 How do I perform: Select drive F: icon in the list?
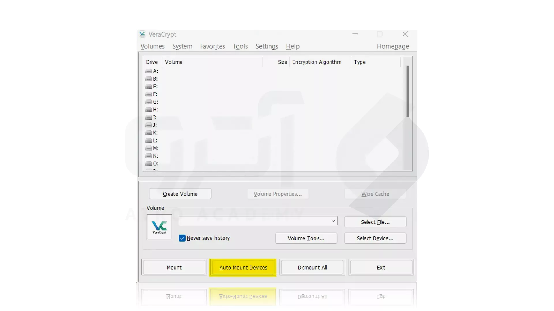(149, 94)
